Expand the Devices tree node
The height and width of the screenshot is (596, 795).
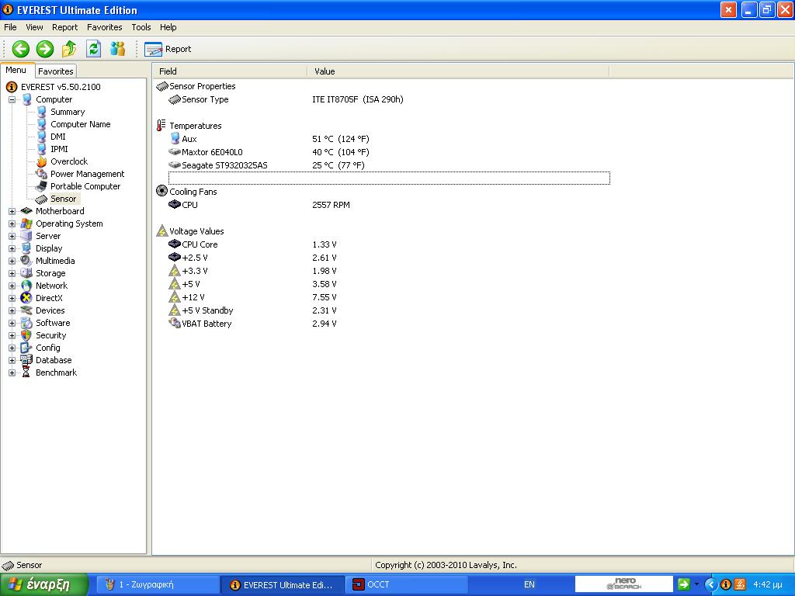(12, 310)
